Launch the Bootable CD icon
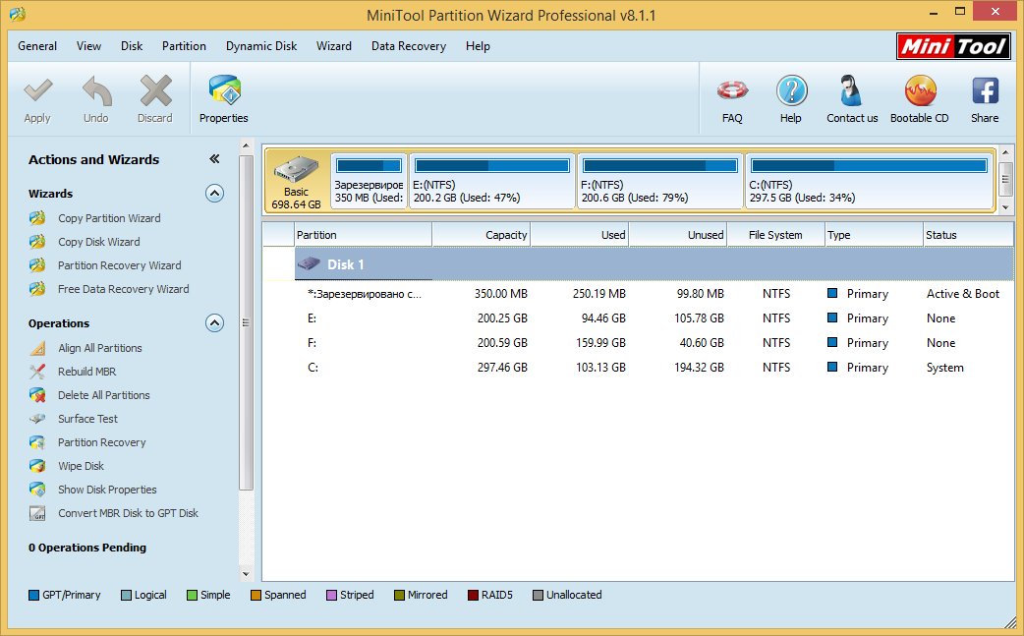The height and width of the screenshot is (636, 1024). pyautogui.click(x=920, y=90)
